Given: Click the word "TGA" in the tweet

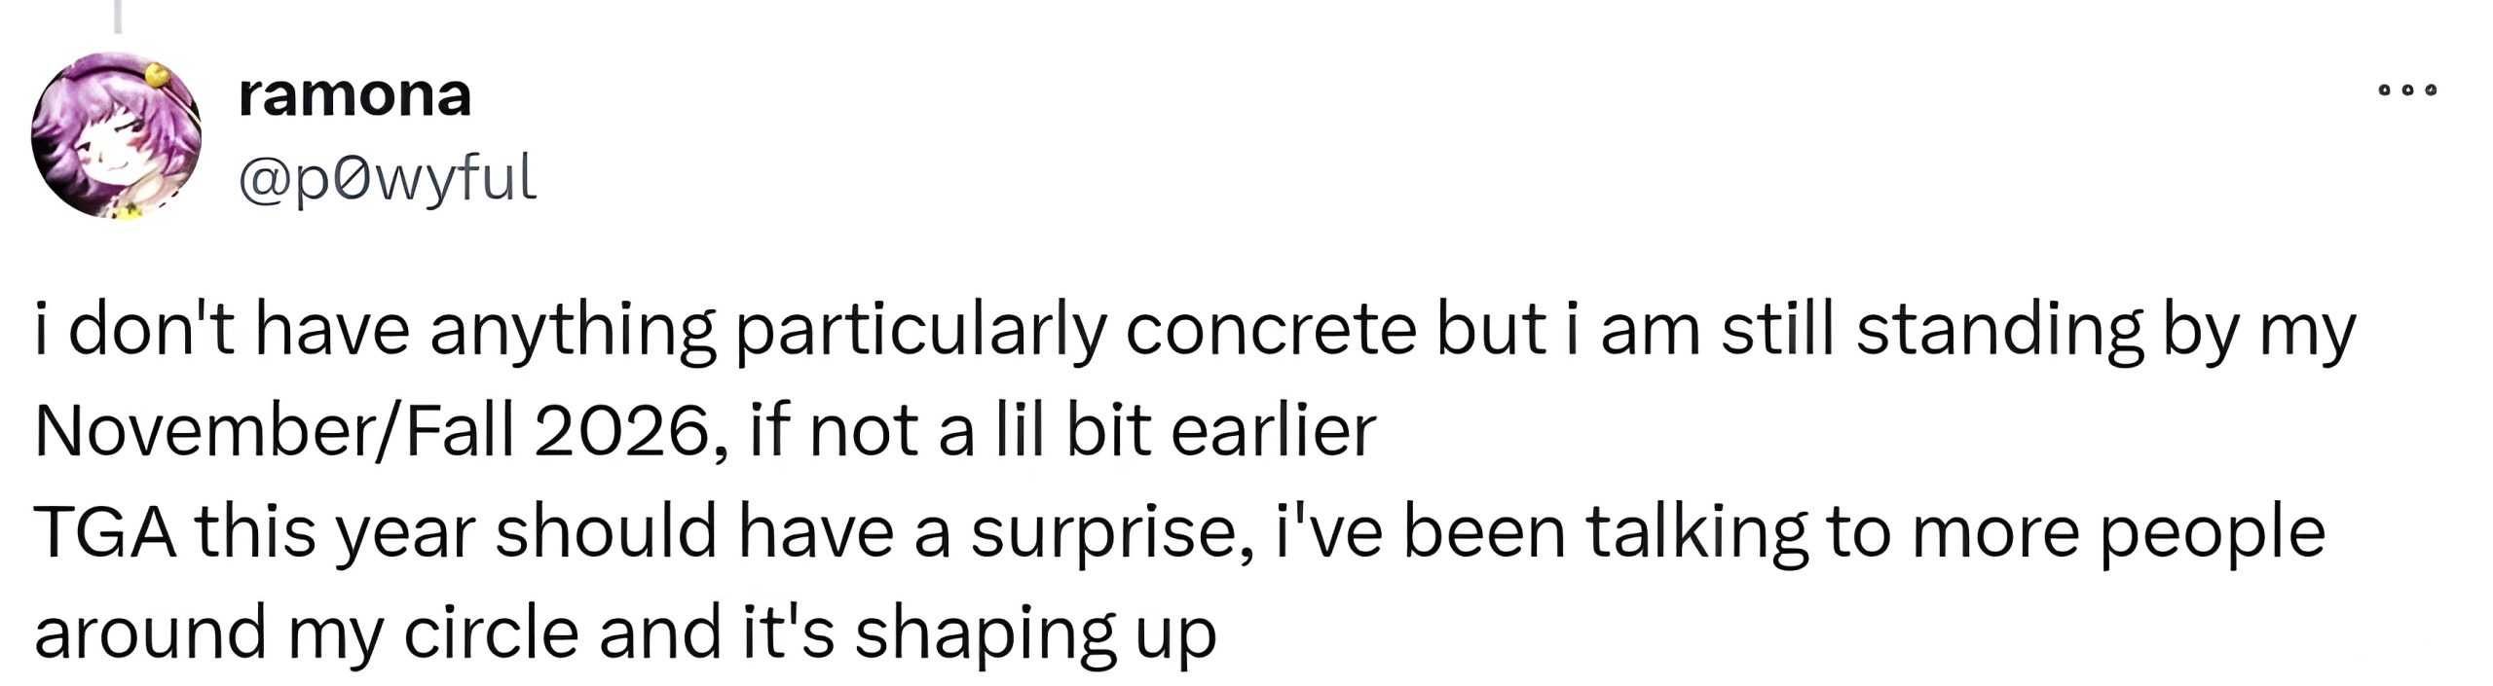Looking at the screenshot, I should (x=105, y=532).
